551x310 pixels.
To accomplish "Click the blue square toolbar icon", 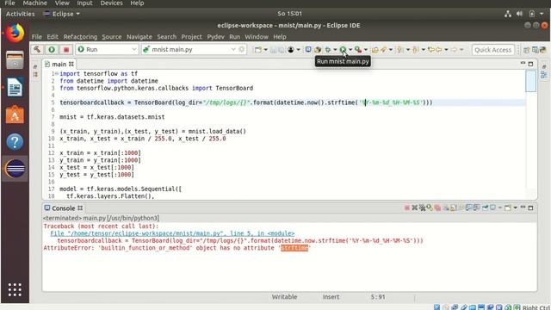I will coord(308,49).
